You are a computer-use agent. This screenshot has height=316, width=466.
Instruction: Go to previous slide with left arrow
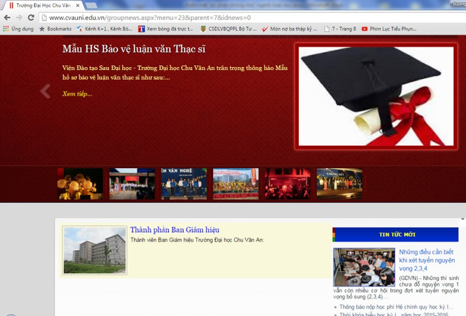(x=45, y=91)
